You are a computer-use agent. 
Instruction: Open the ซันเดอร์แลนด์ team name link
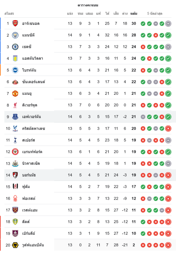[34, 82]
